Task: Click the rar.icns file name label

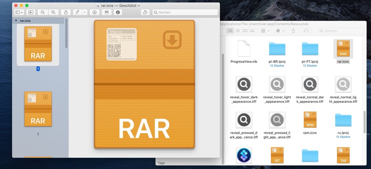Action: point(343,62)
